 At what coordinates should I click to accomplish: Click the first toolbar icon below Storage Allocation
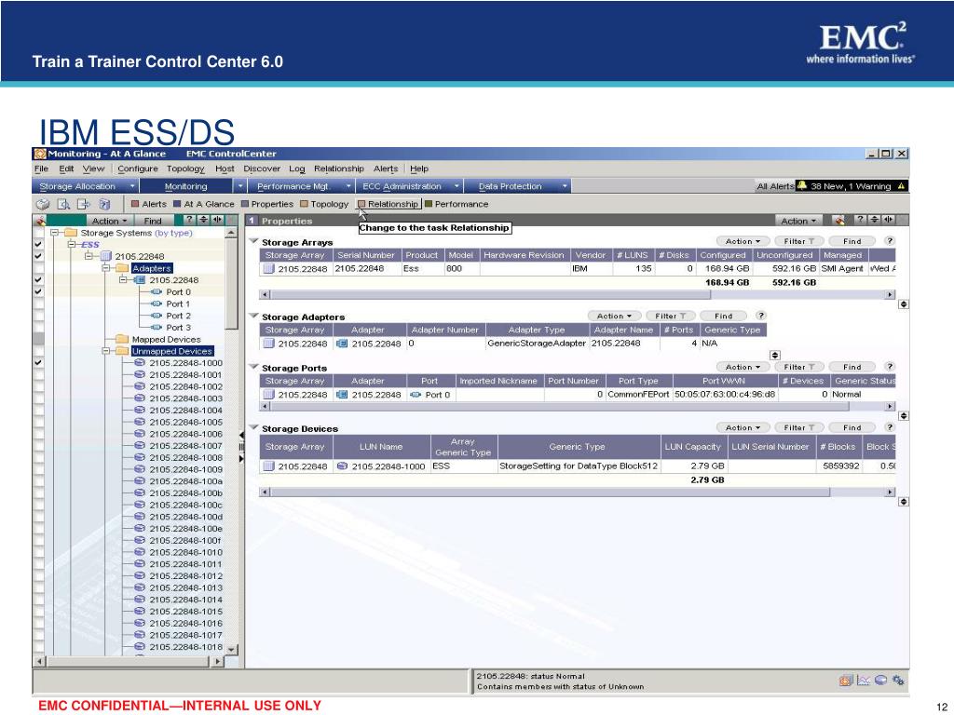click(x=43, y=204)
